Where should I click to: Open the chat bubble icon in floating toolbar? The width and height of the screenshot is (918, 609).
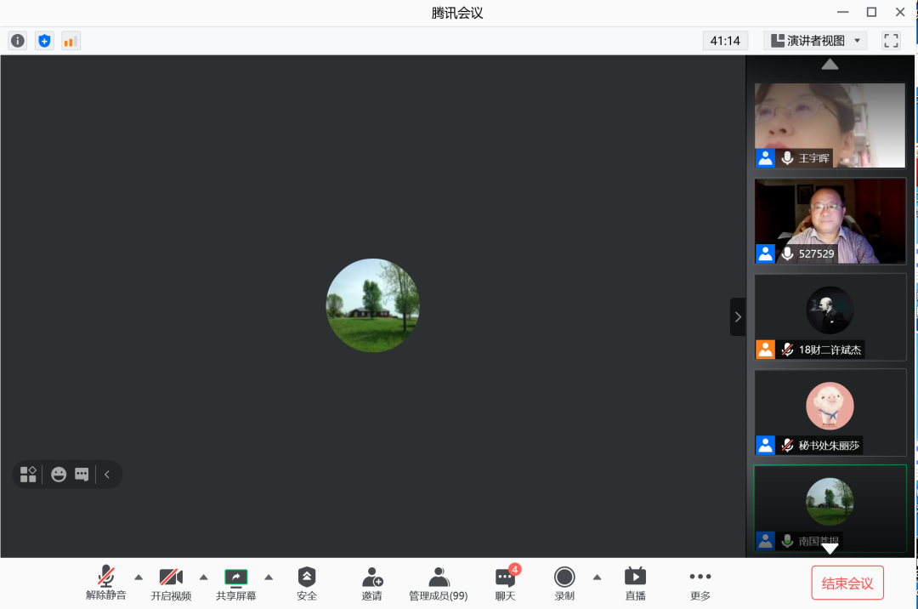(x=82, y=475)
